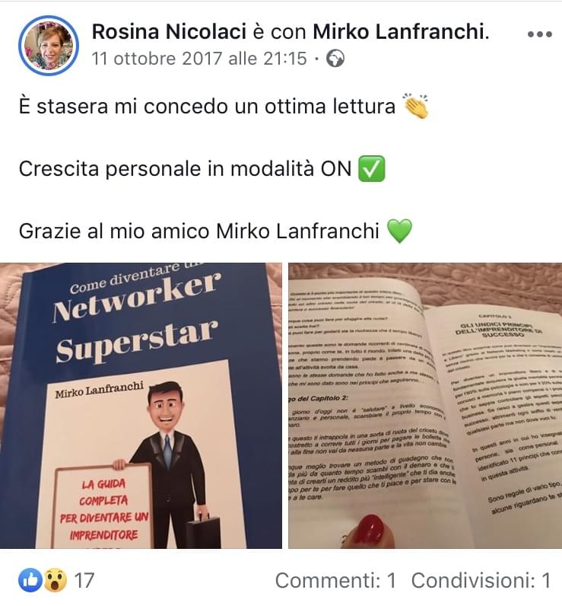The image size is (562, 606).
Task: Open the open book pages photo
Action: [x=425, y=406]
